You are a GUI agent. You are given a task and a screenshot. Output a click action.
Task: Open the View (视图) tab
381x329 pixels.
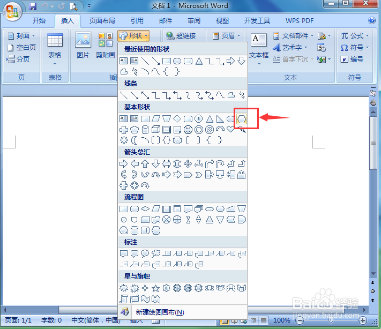(x=222, y=21)
